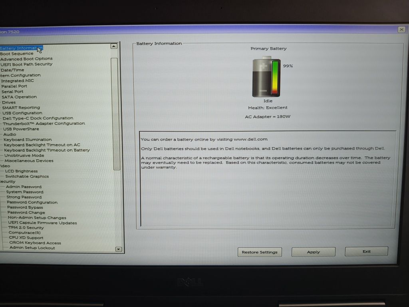Image resolution: width=409 pixels, height=307 pixels.
Task: Click the battery Idle status text
Action: [268, 101]
